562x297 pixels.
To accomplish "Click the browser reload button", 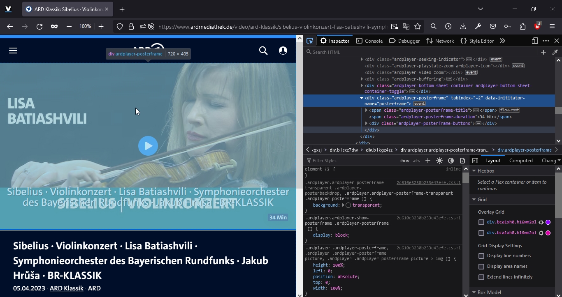I will (x=39, y=26).
